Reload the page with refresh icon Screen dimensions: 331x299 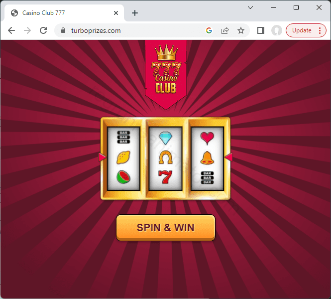point(43,30)
